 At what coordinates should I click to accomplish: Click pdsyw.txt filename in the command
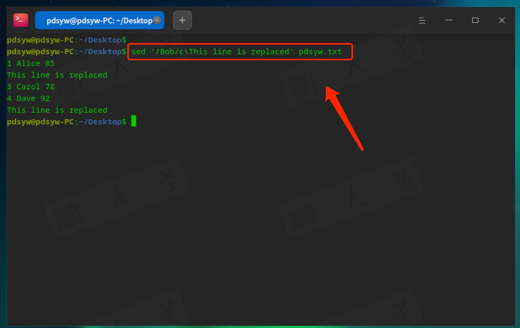coord(320,52)
